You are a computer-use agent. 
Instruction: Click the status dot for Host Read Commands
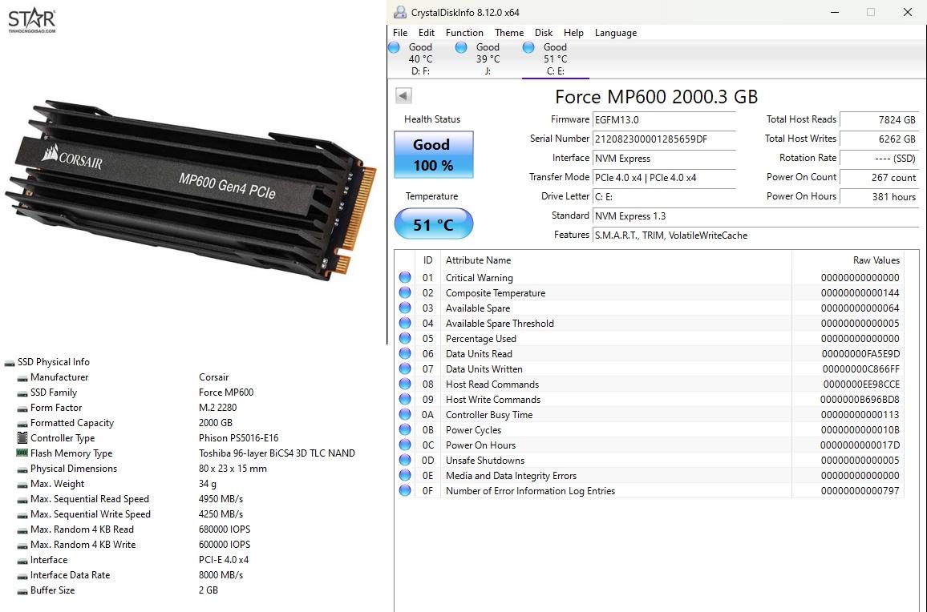405,384
